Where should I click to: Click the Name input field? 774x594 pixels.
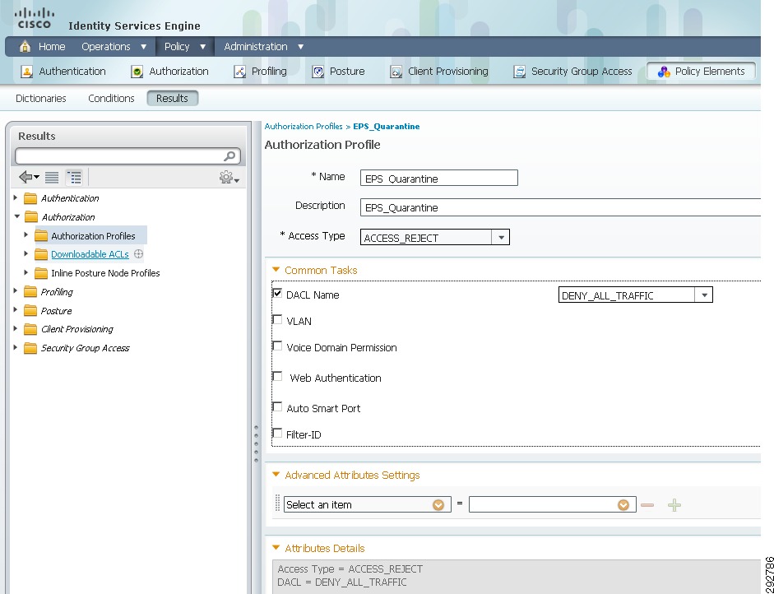[439, 179]
